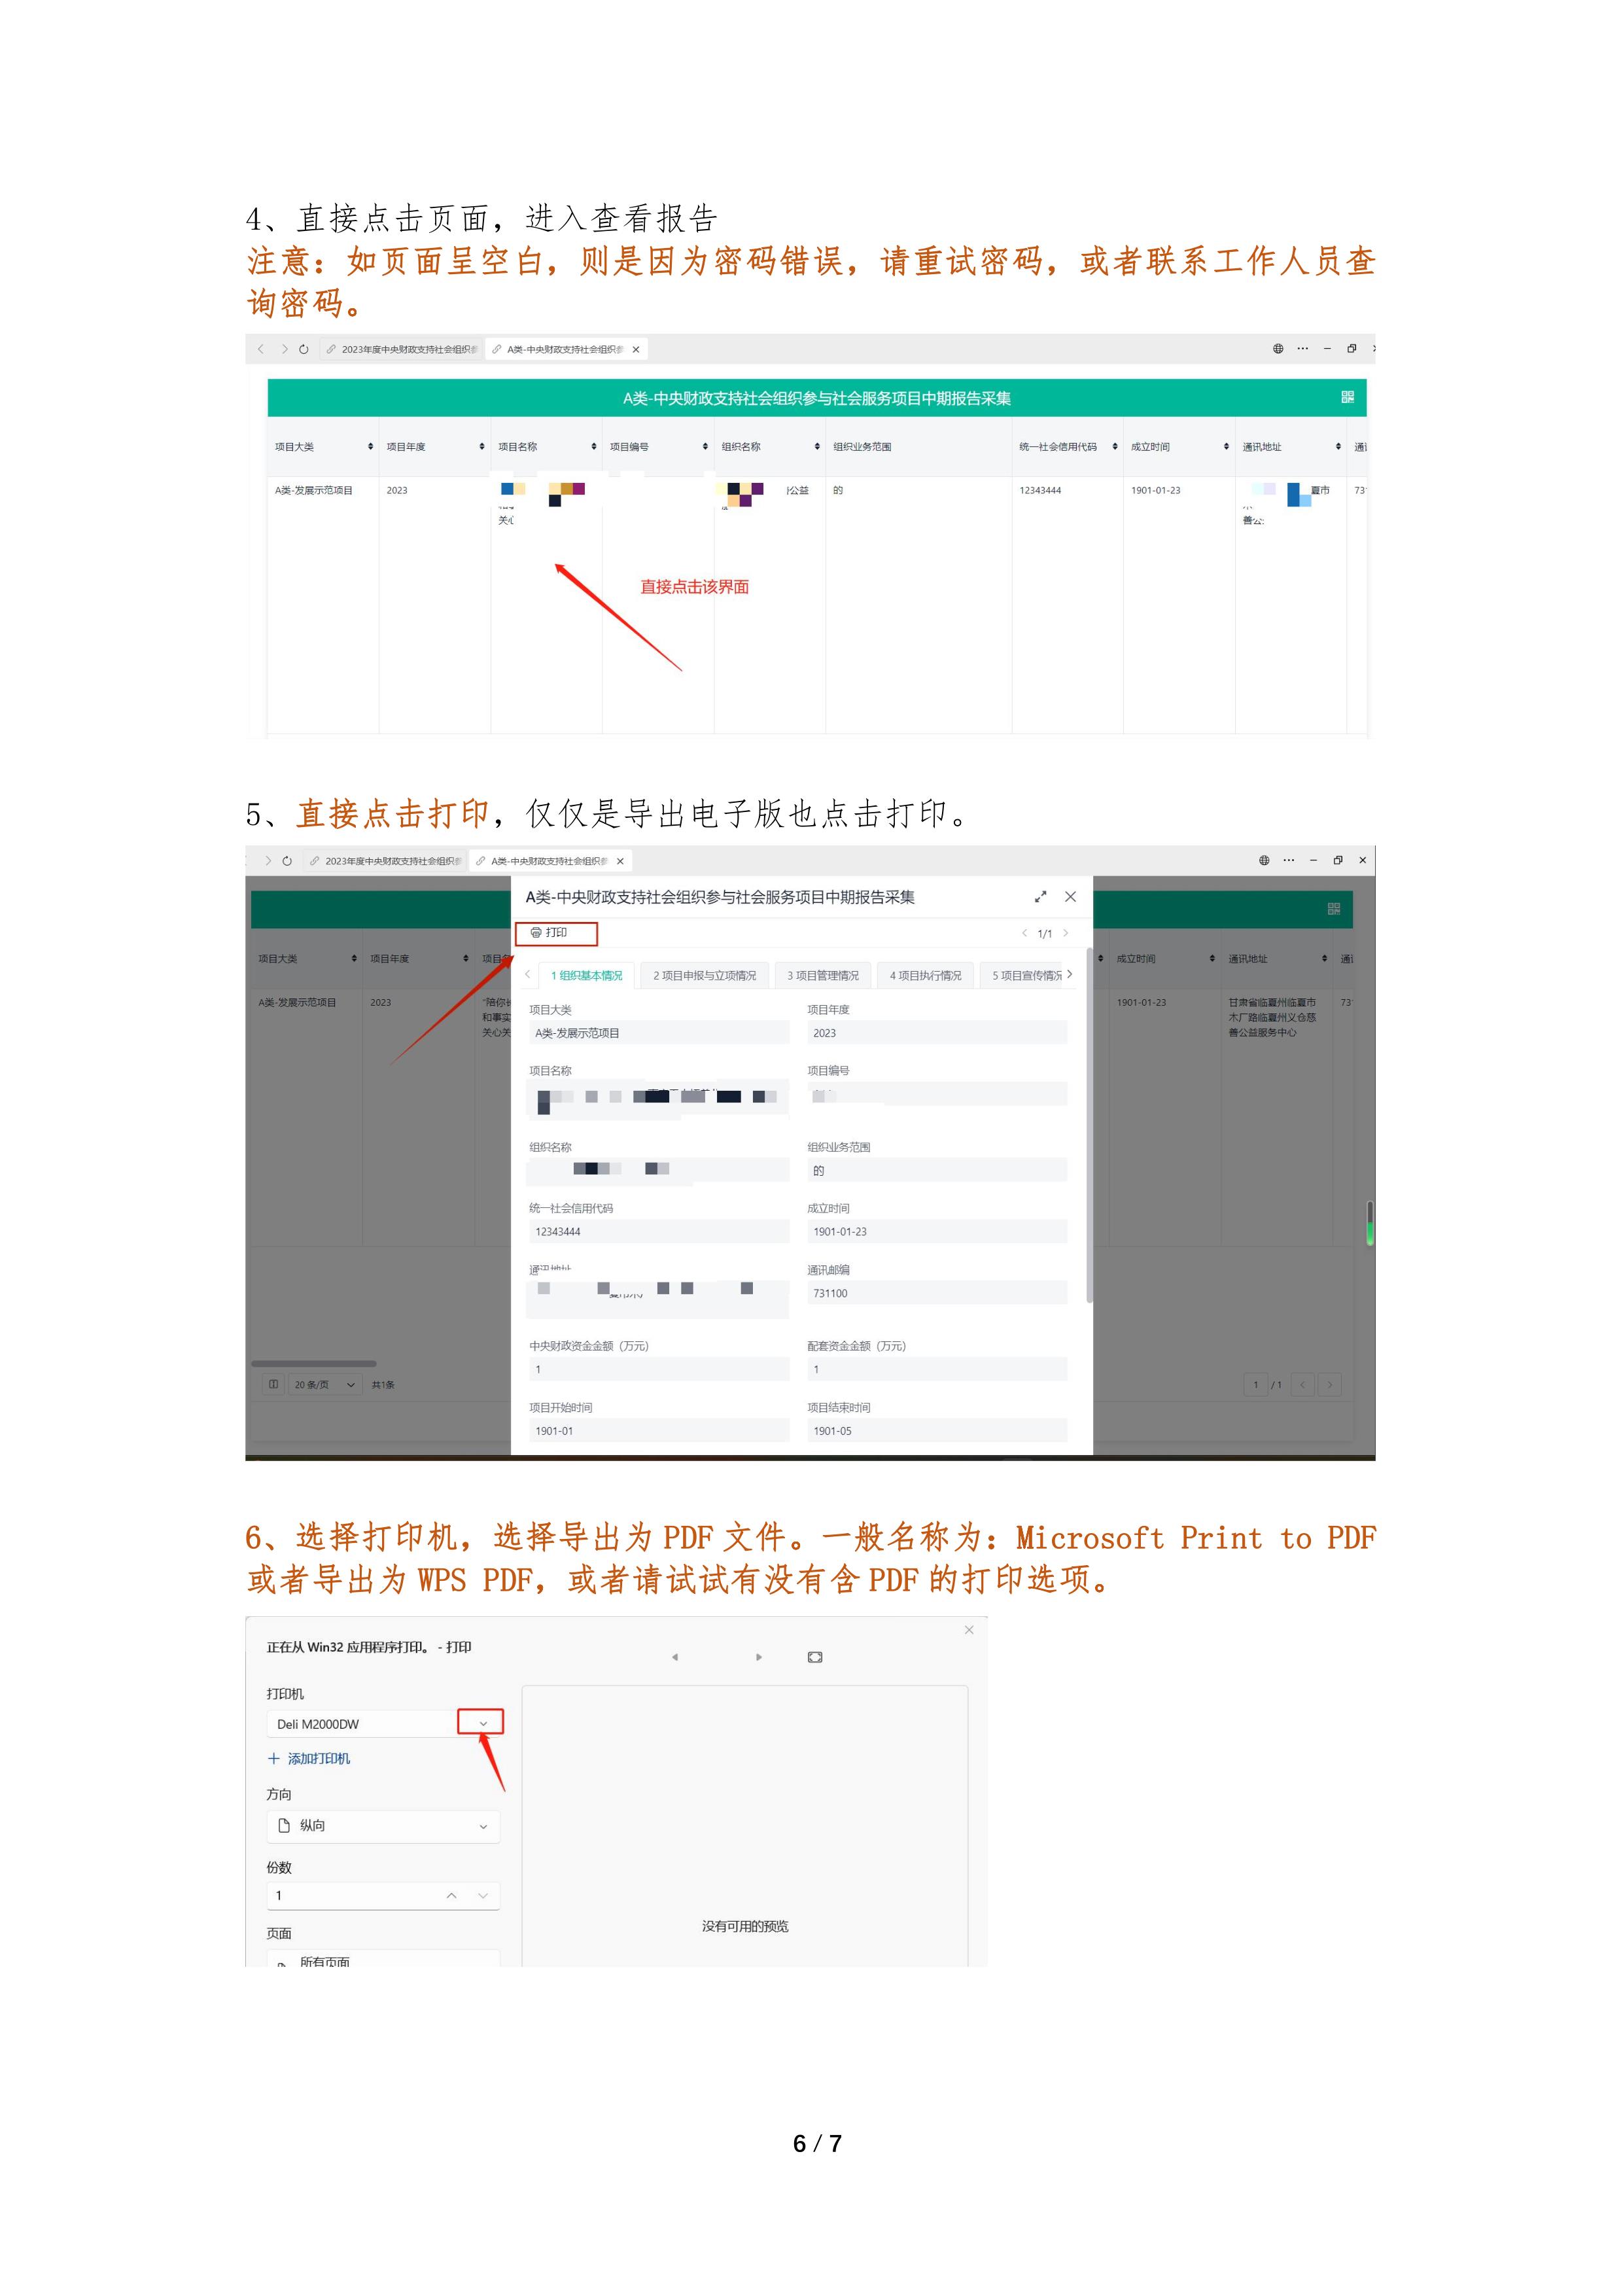Click the browser back arrow in first screenshot
The width and height of the screenshot is (1623, 2296).
point(261,349)
